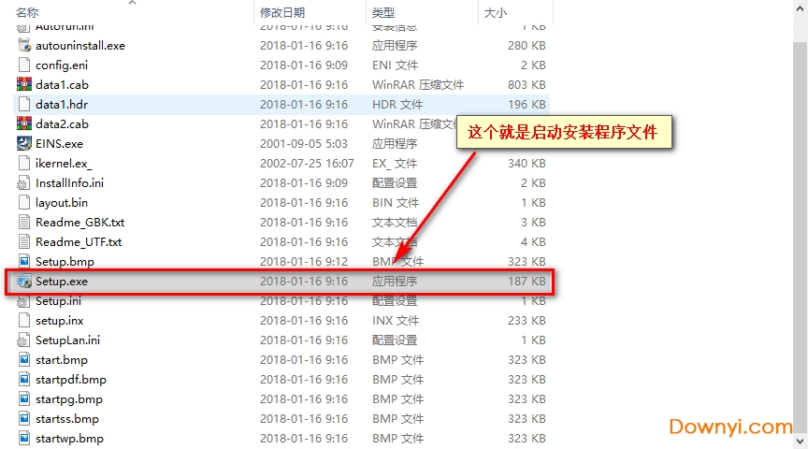Click the 2001-09-05 5:03 date of EINS.exe
808x449 pixels.
304,143
